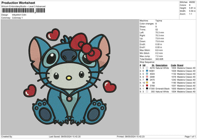Screen dimensions: 197x139
Task: Click the 'Emerald Black' description
Action: (x=163, y=89)
